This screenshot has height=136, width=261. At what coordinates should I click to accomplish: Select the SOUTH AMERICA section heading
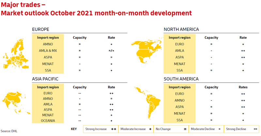pyautogui.click(x=182, y=79)
